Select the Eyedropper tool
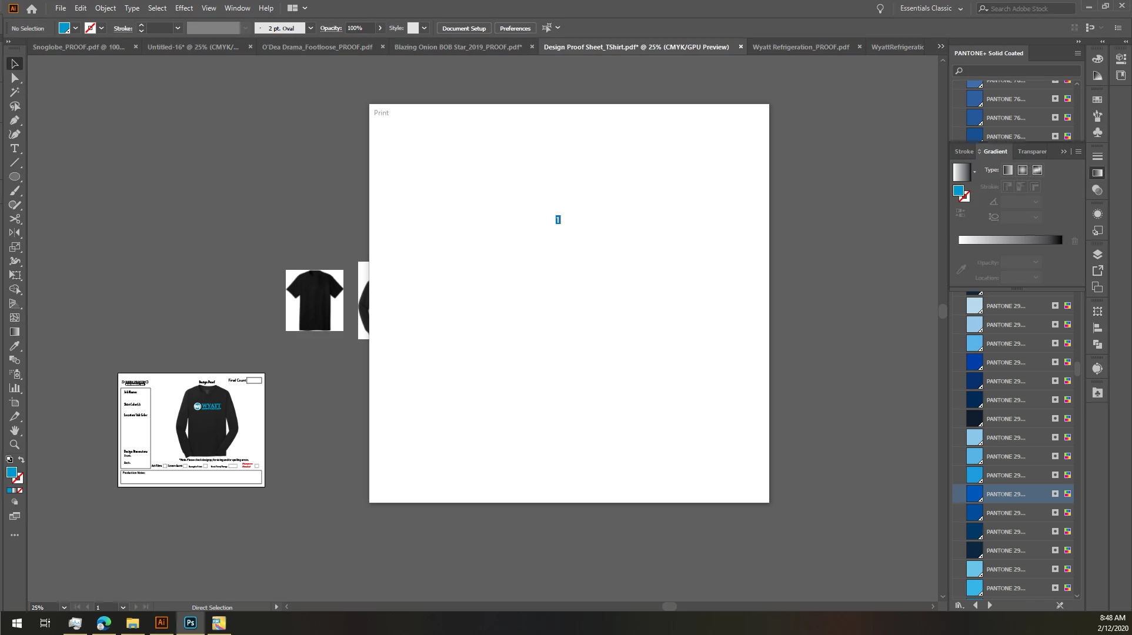Screen dimensions: 1132x635 pyautogui.click(x=15, y=346)
